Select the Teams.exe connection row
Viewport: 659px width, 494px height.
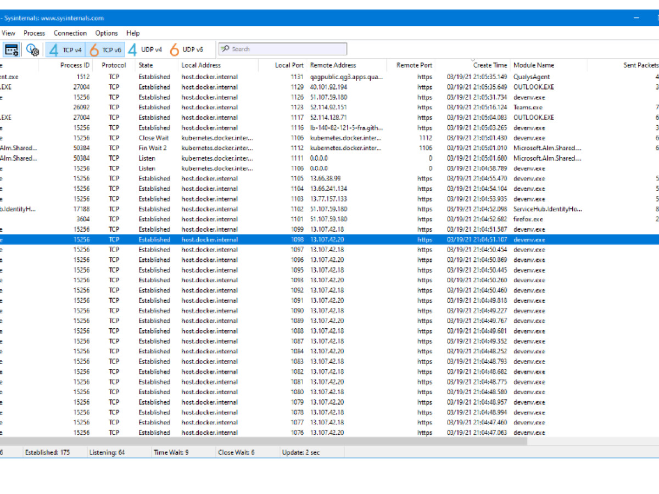pyautogui.click(x=329, y=107)
